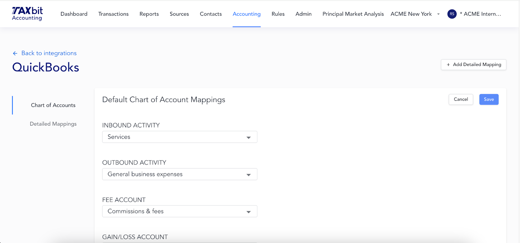The image size is (520, 243).
Task: Click the back arrow icon beside integrations
Action: (15, 53)
